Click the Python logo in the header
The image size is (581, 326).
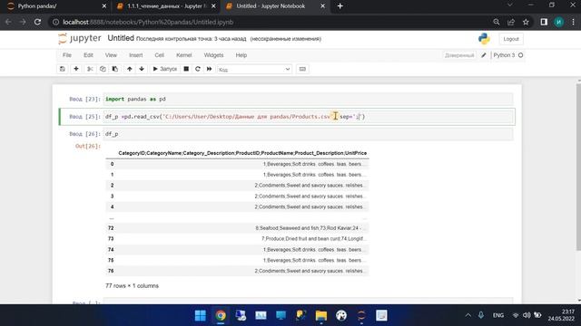pos(484,39)
